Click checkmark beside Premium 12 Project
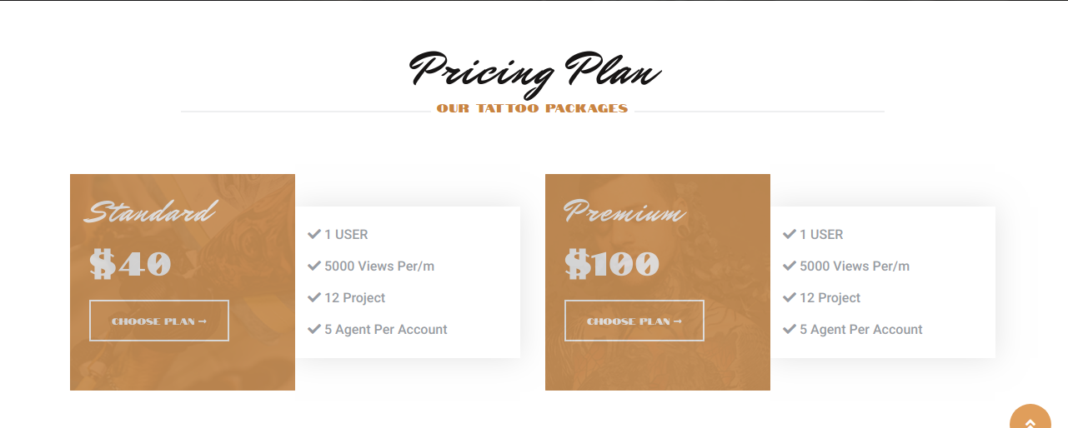Image resolution: width=1068 pixels, height=428 pixels. (x=790, y=297)
